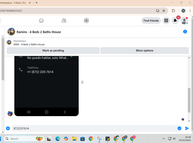Open the account profile avatar menu
193x143 pixels.
coord(184,20)
